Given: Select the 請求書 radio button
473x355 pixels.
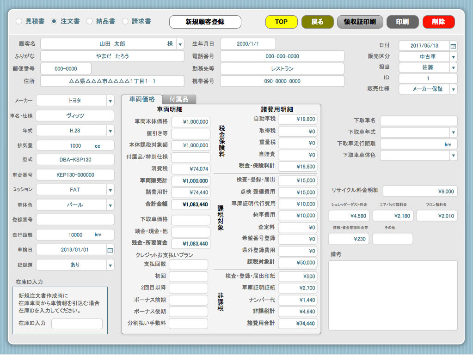Looking at the screenshot, I should [x=125, y=21].
